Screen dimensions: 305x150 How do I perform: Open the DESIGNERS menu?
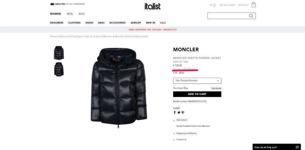point(57,23)
